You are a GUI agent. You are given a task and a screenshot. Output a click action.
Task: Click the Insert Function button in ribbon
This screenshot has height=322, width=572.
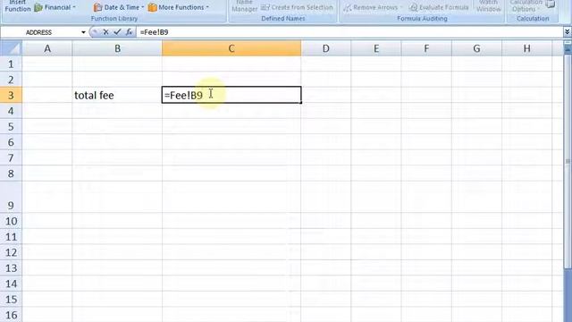[18, 6]
